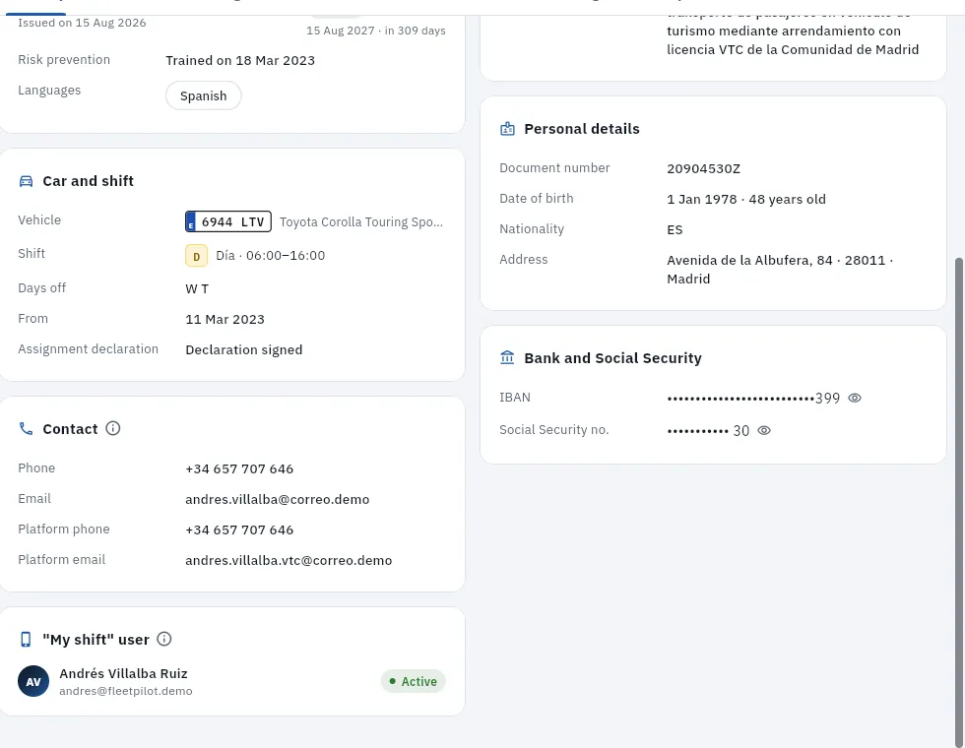This screenshot has width=965, height=748.
Task: Click andres.villalba.vtc@correo.demo platform email
Action: tap(289, 560)
